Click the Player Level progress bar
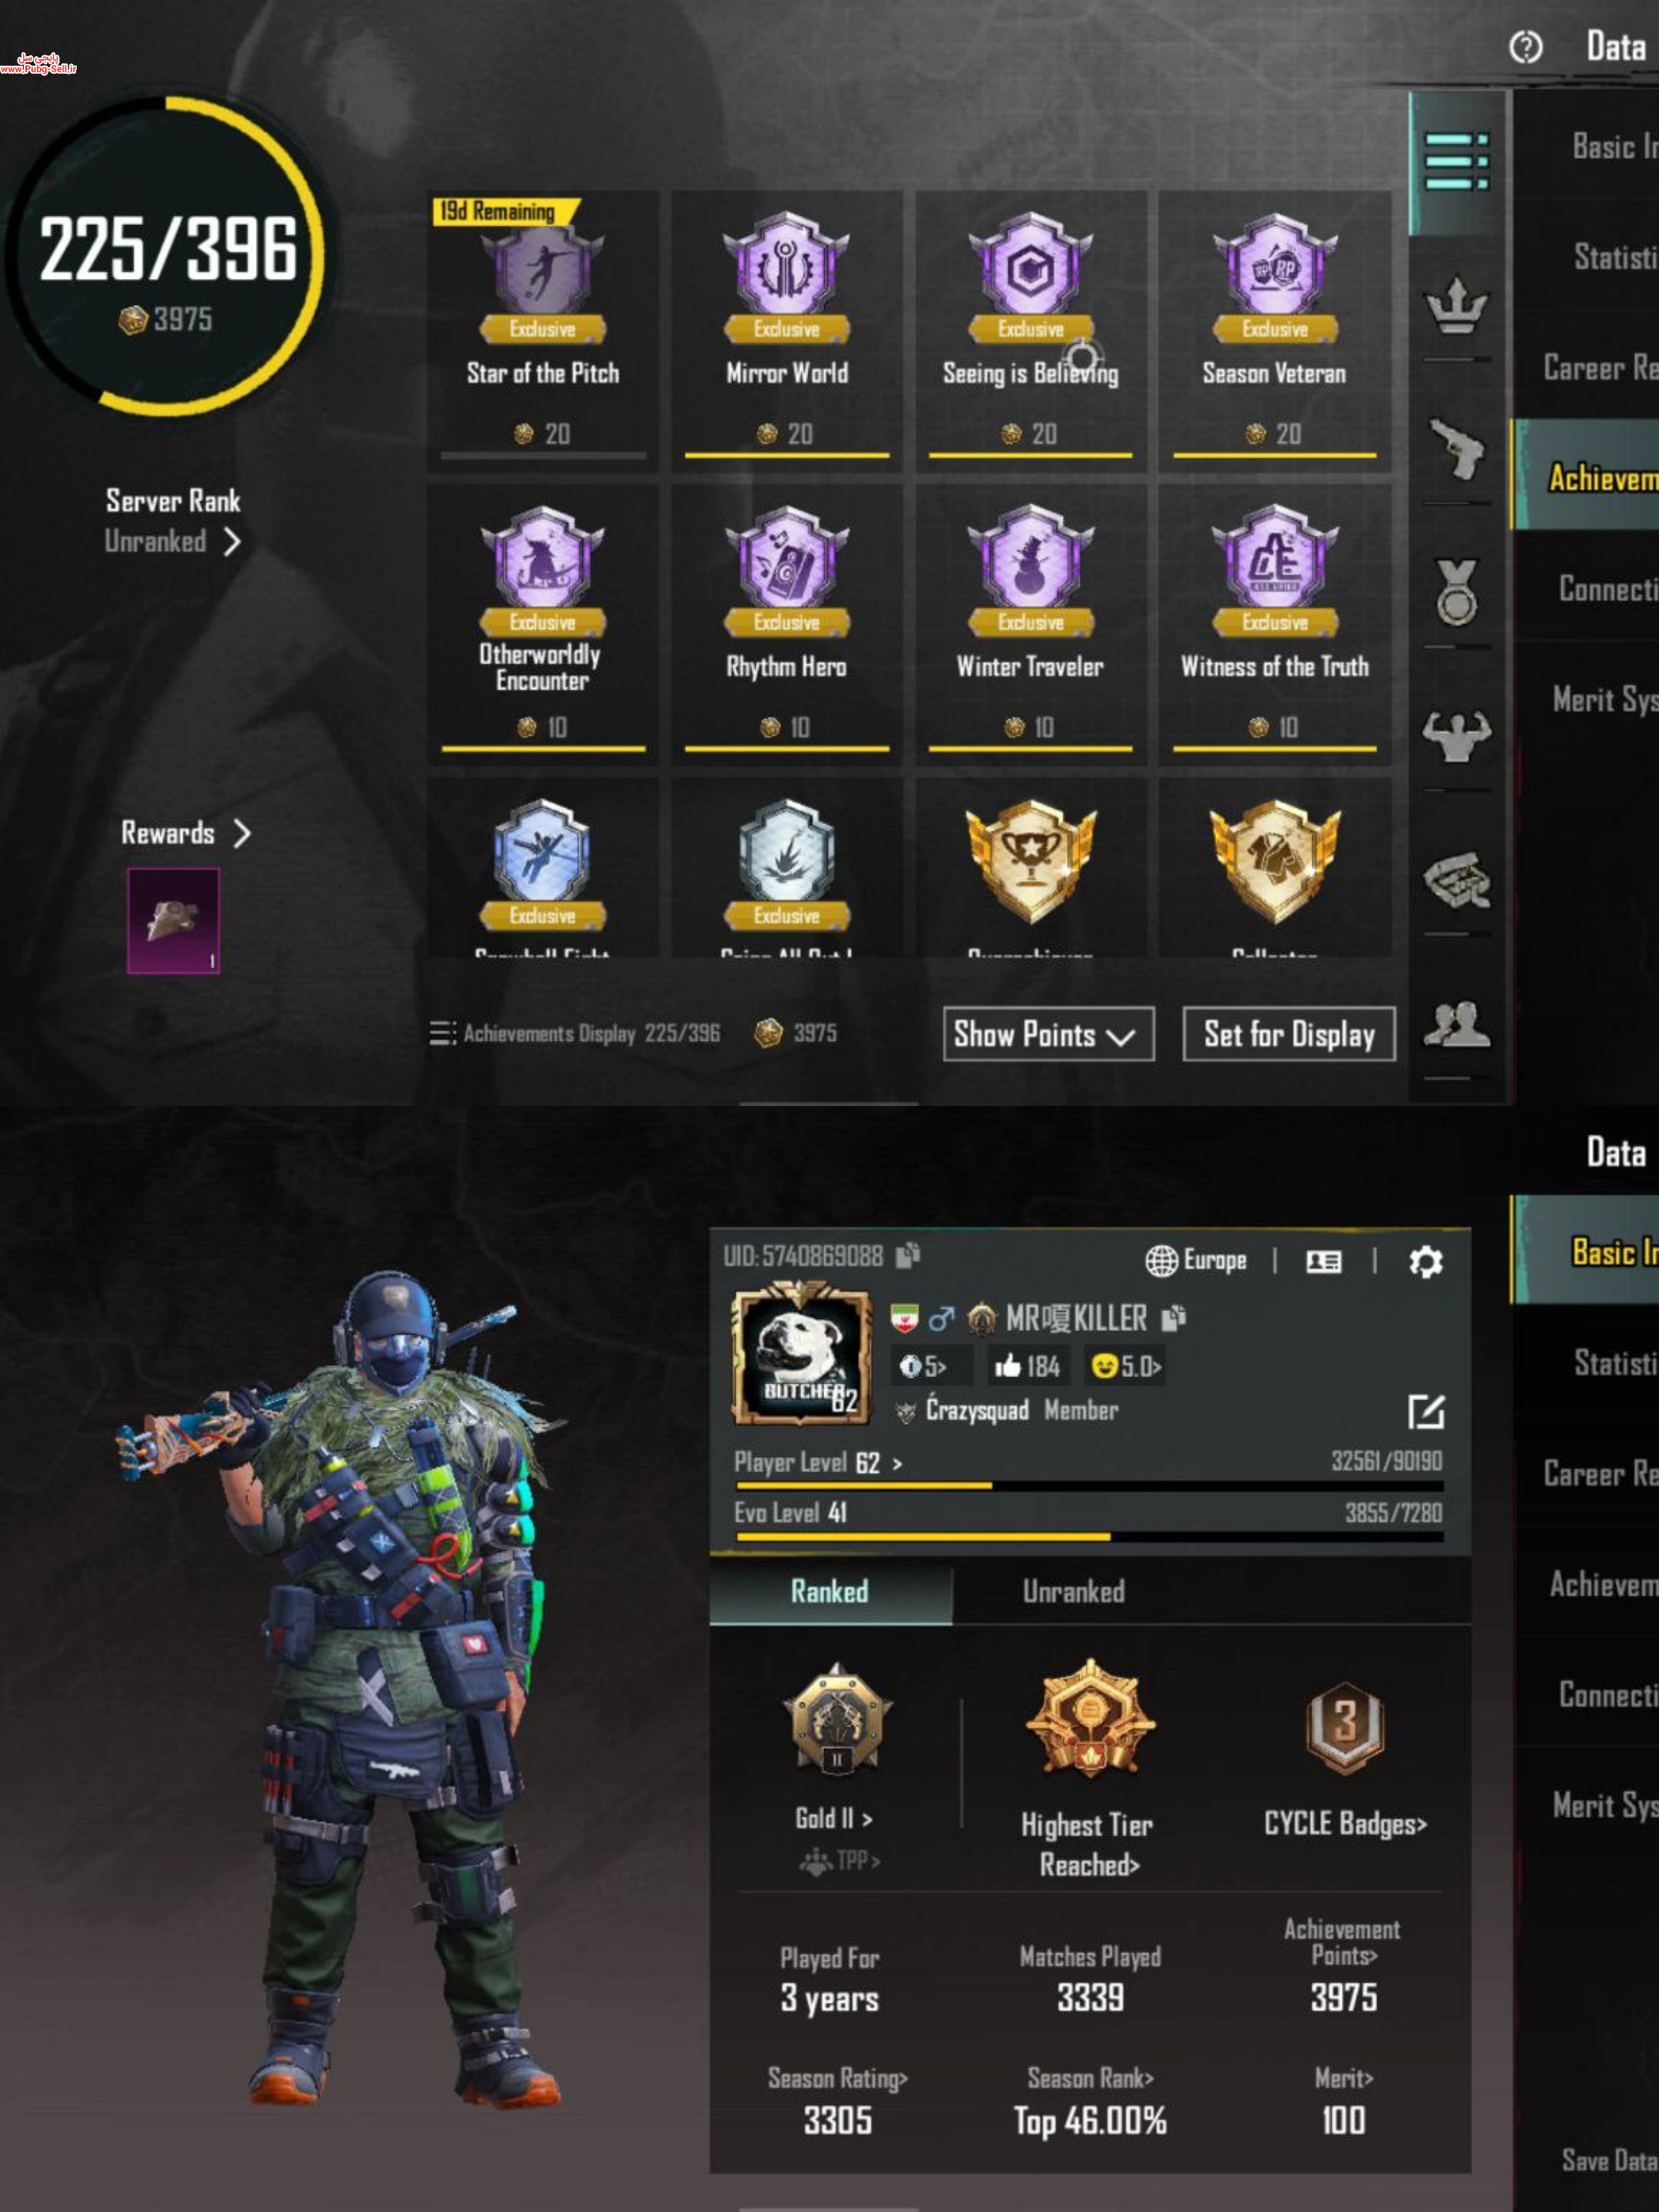This screenshot has width=1659, height=2212. [x=1089, y=1486]
